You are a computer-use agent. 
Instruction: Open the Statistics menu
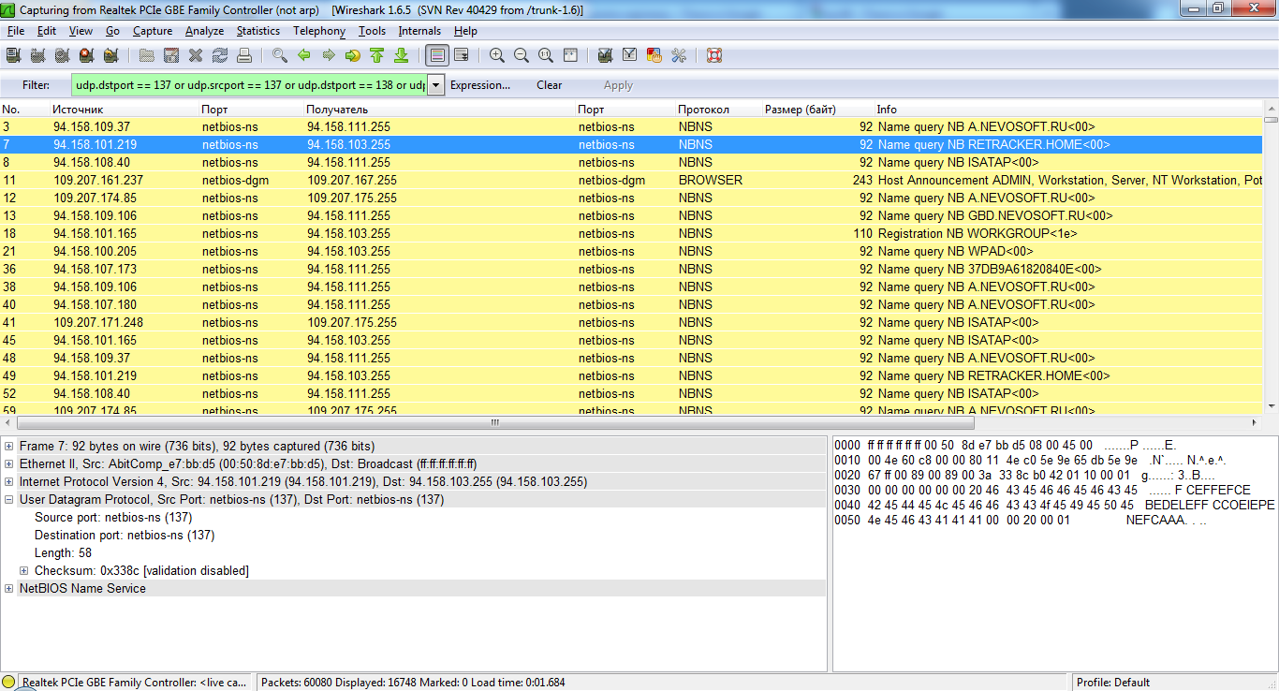point(258,31)
